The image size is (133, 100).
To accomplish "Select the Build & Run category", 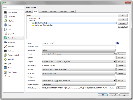I will pyautogui.click(x=14, y=38).
